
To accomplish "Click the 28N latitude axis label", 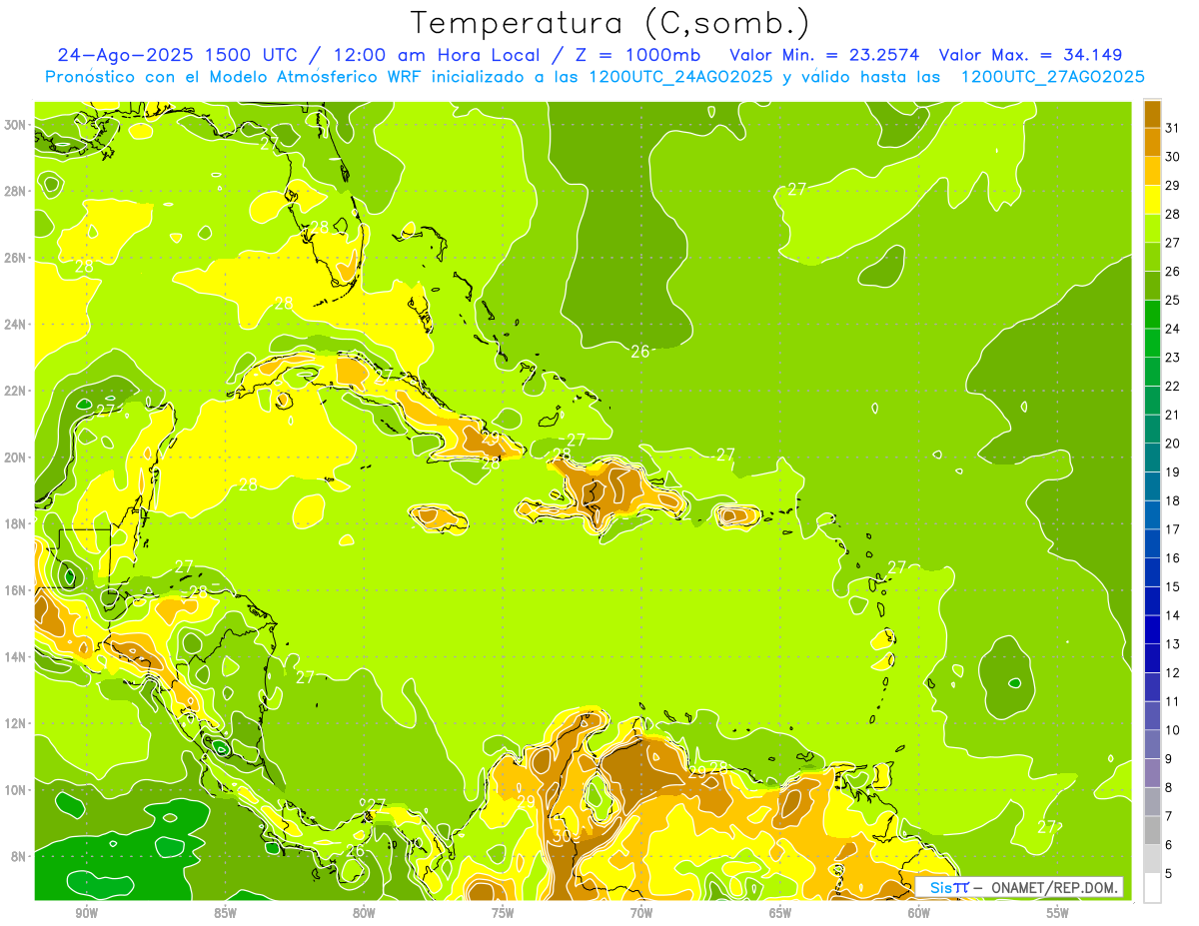I will pos(14,191).
